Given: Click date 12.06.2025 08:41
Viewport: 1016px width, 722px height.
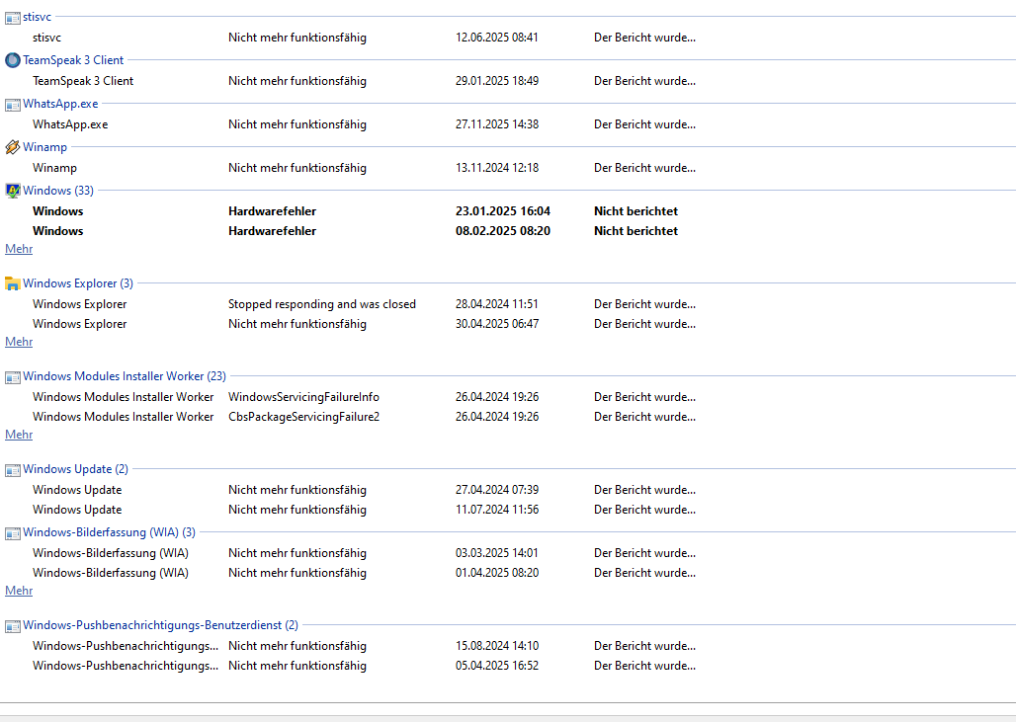Looking at the screenshot, I should pyautogui.click(x=497, y=38).
